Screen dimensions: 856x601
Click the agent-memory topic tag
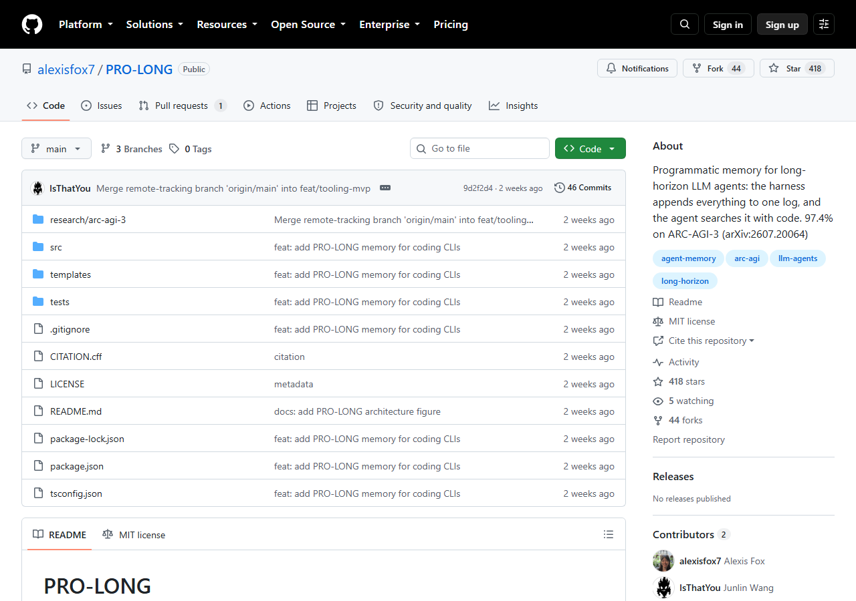[688, 258]
